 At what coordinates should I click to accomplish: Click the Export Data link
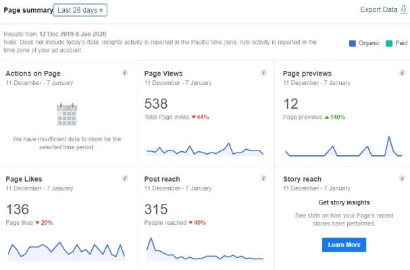tap(379, 10)
